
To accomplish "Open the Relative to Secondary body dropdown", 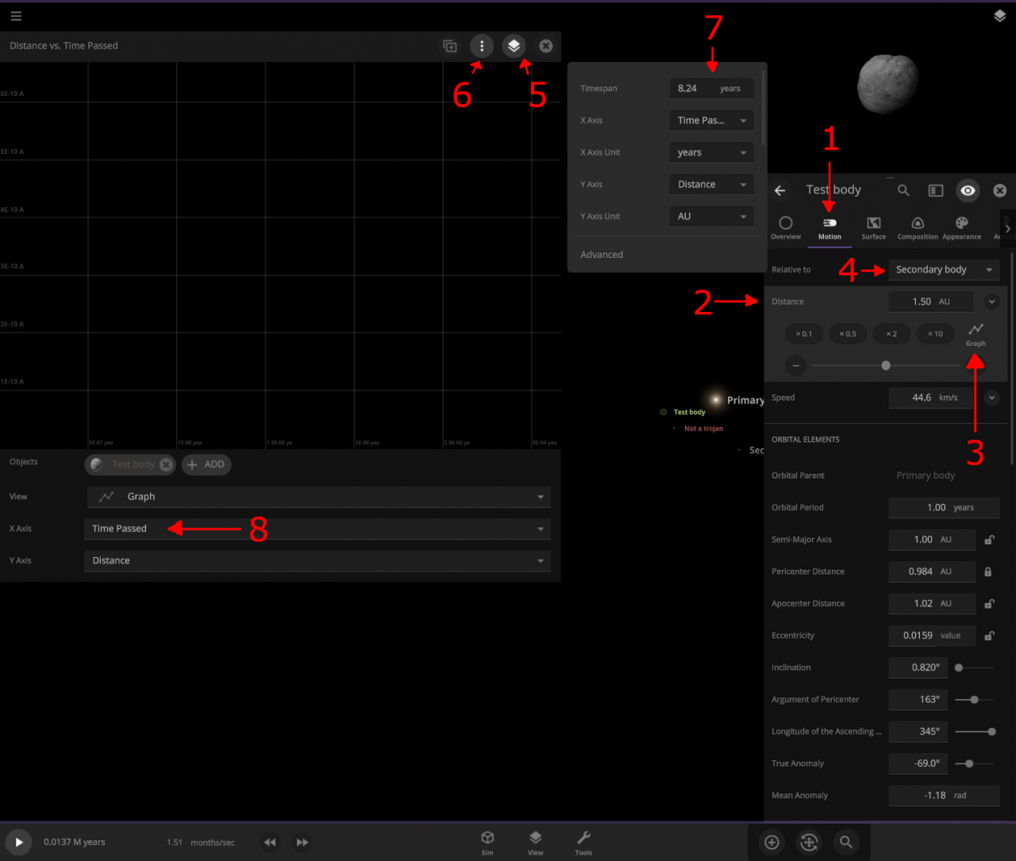I will [943, 270].
